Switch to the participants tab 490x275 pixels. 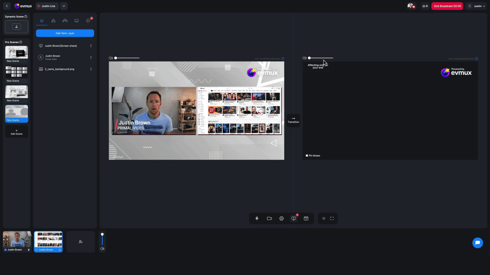[65, 21]
